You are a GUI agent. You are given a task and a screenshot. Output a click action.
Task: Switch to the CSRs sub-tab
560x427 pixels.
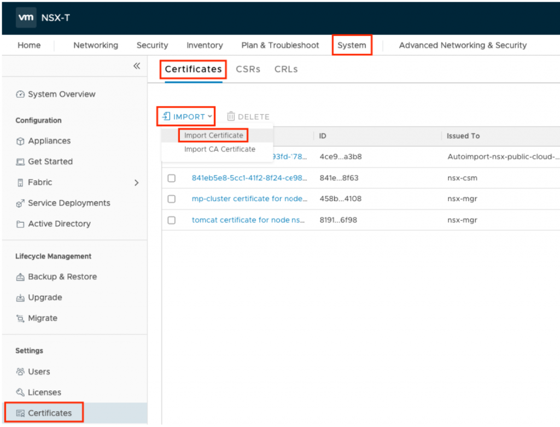[248, 69]
